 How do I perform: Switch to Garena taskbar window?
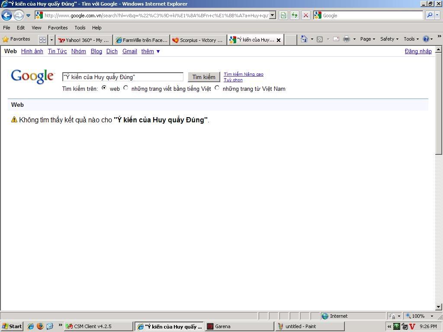[x=239, y=326]
